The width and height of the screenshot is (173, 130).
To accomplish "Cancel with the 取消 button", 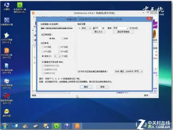I will click(x=102, y=87).
